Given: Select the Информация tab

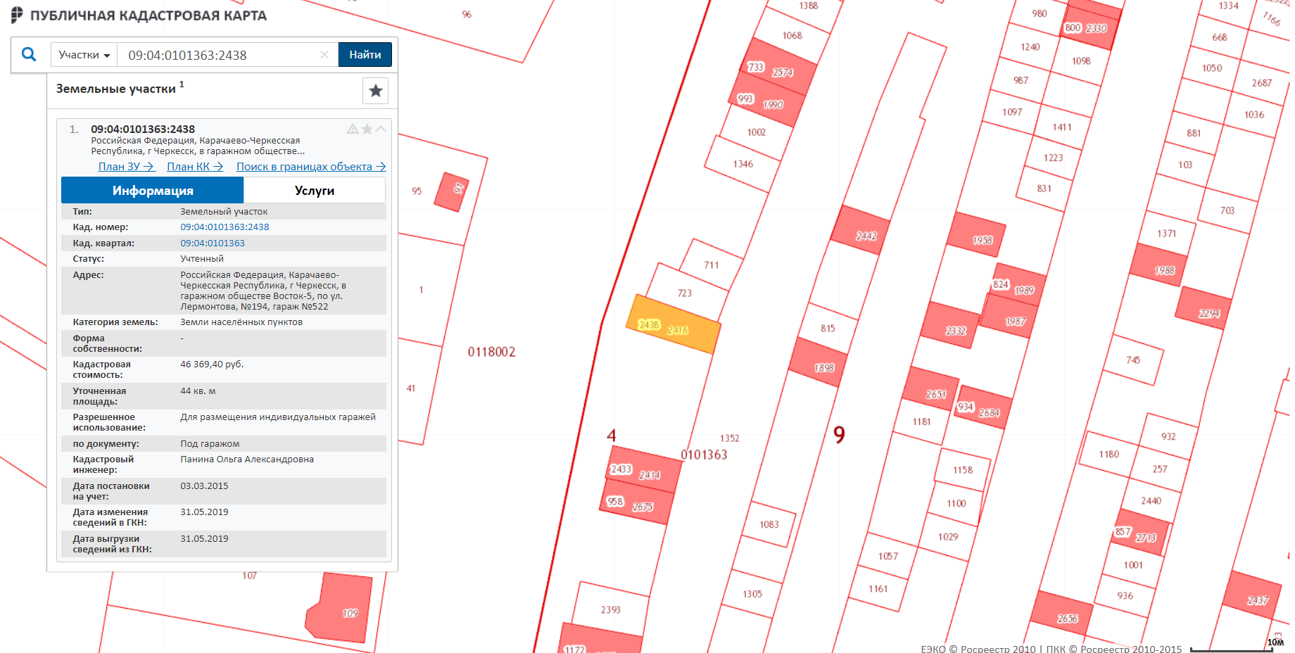Looking at the screenshot, I should tap(153, 191).
